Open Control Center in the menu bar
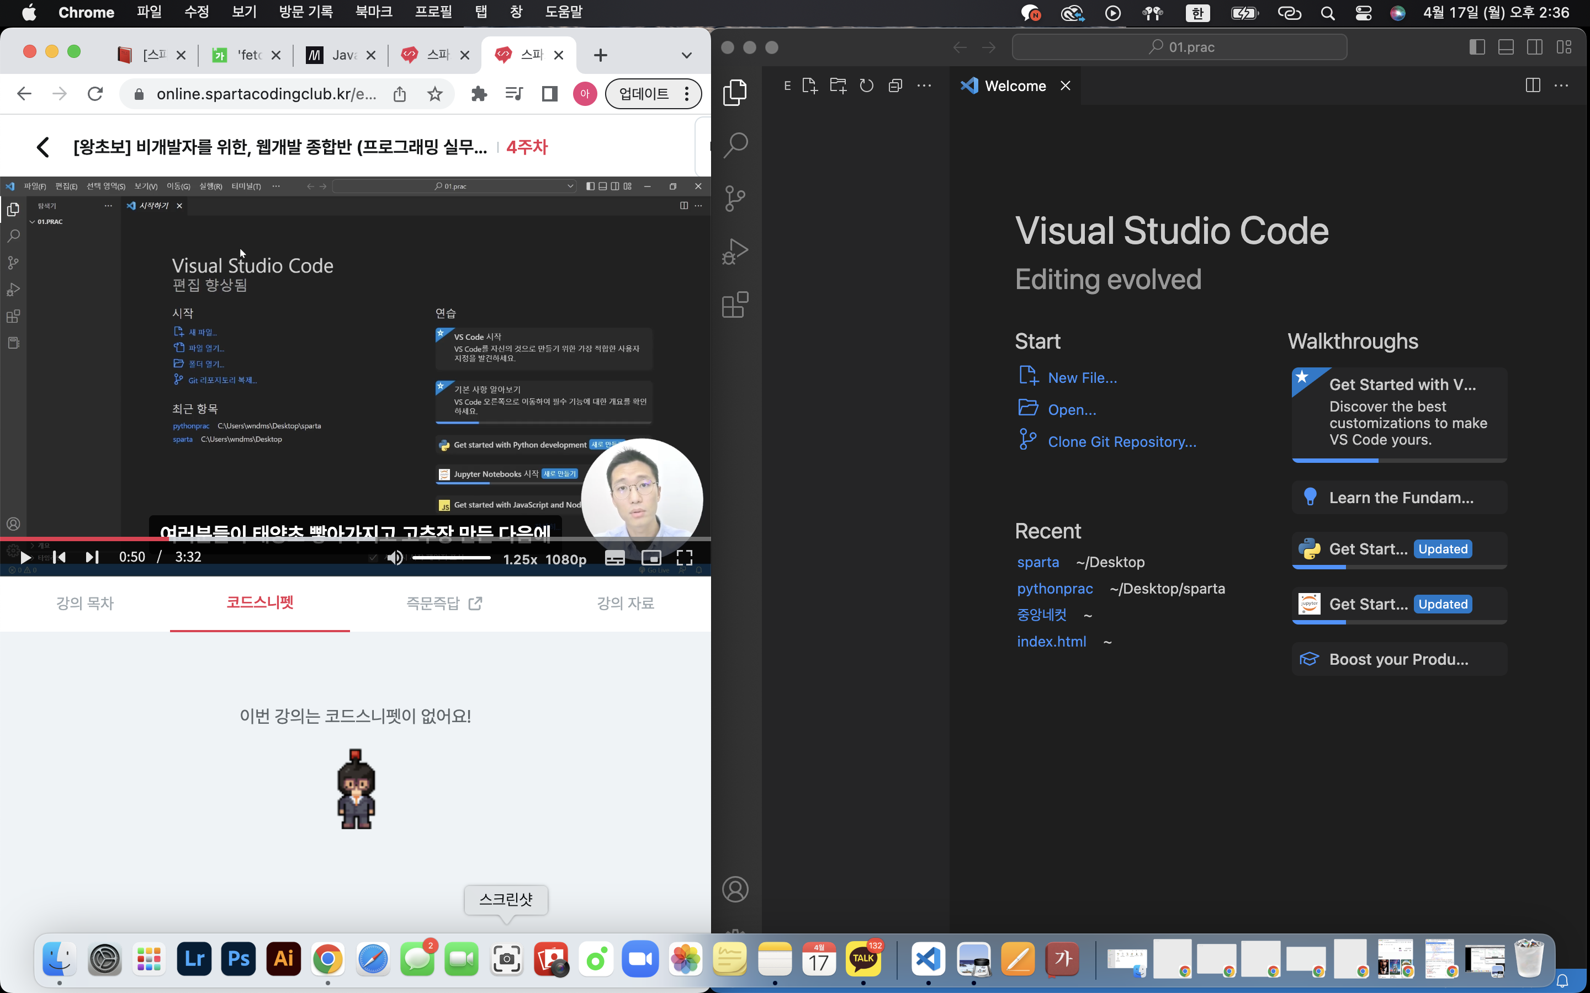1590x993 pixels. (x=1363, y=13)
